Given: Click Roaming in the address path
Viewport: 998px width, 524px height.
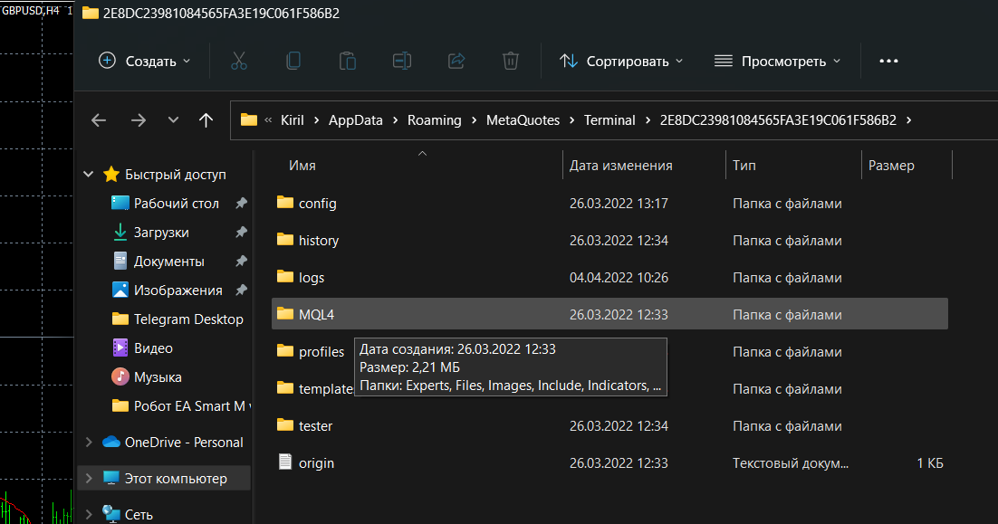Looking at the screenshot, I should (434, 120).
